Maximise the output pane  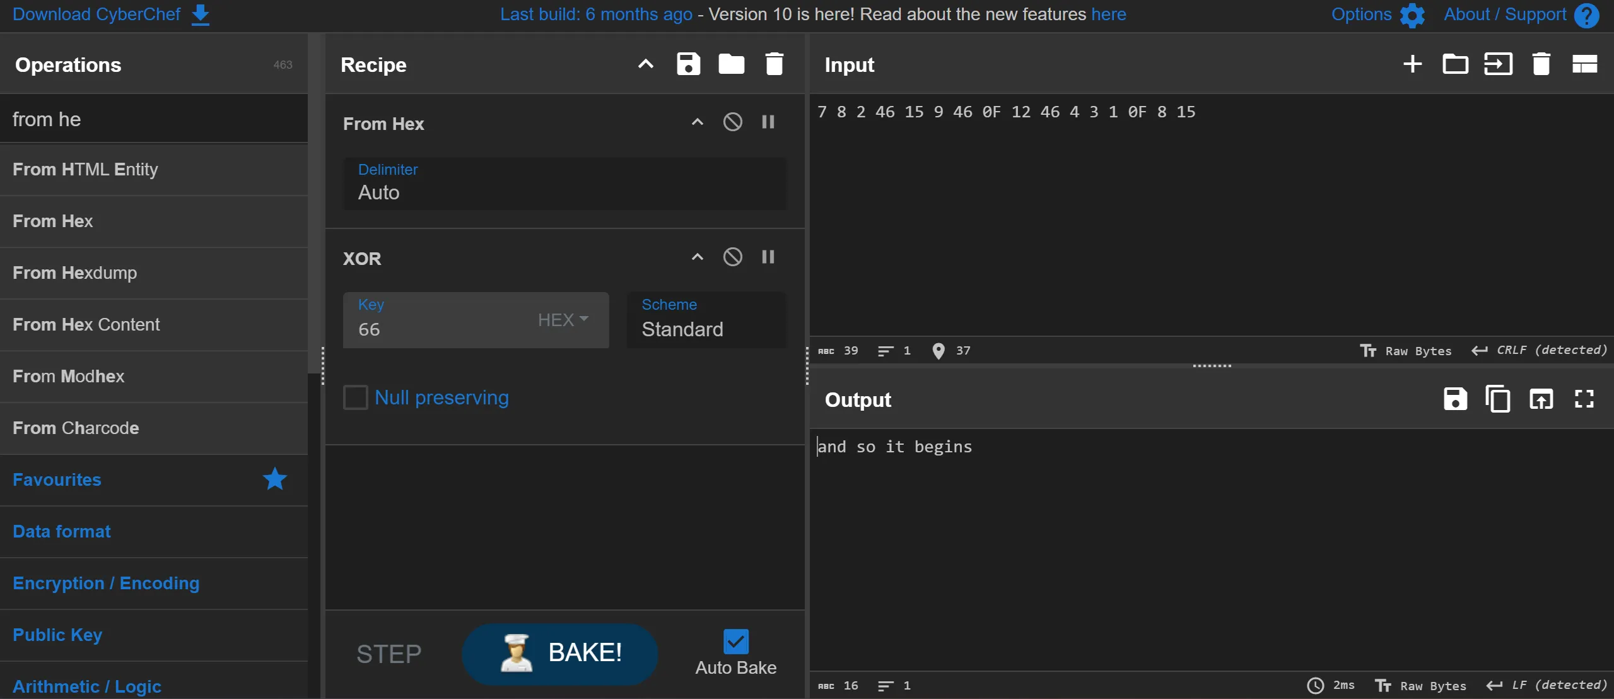point(1584,399)
